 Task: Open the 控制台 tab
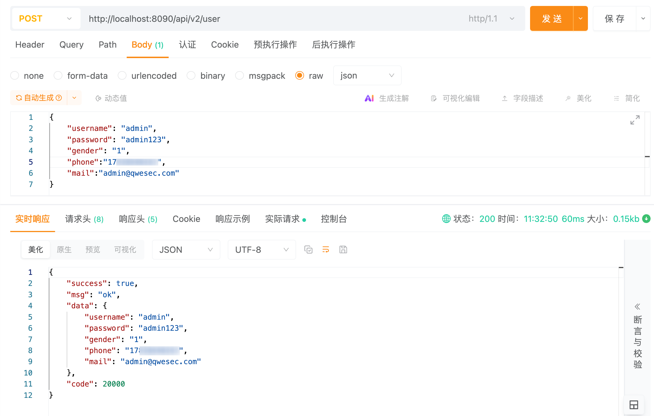tap(334, 219)
